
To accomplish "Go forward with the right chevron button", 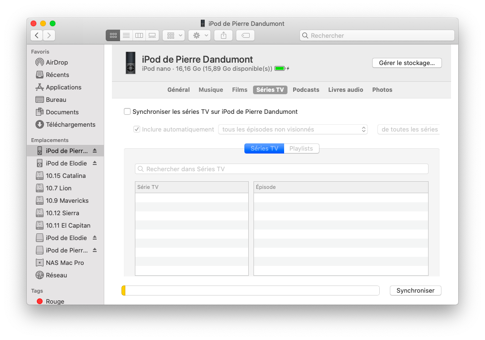I will click(x=49, y=35).
